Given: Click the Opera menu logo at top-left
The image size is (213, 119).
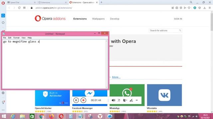Looking at the screenshot, I should (3, 3).
